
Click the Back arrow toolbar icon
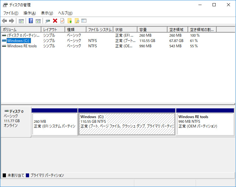4,21
